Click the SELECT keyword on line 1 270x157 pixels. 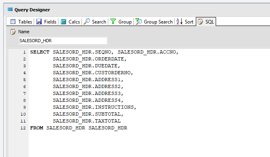(40, 52)
